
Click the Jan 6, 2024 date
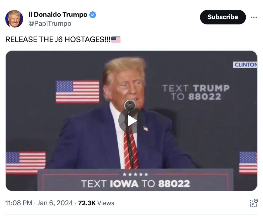click(55, 203)
